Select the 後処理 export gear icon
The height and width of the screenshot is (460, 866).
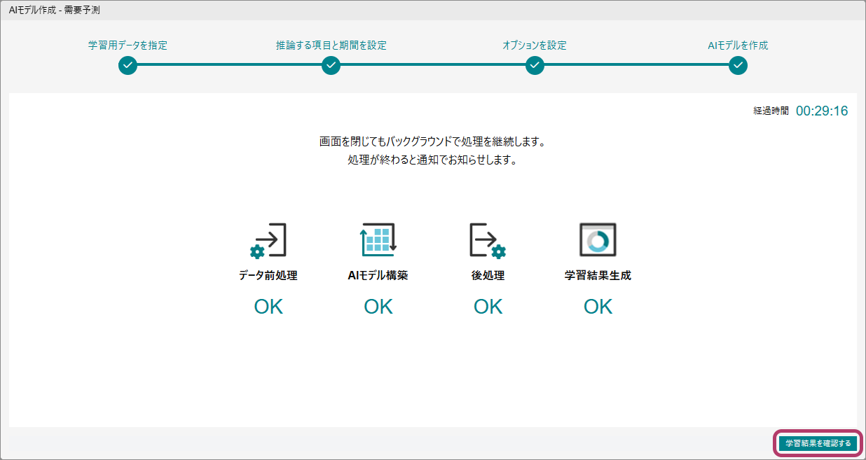coord(488,241)
